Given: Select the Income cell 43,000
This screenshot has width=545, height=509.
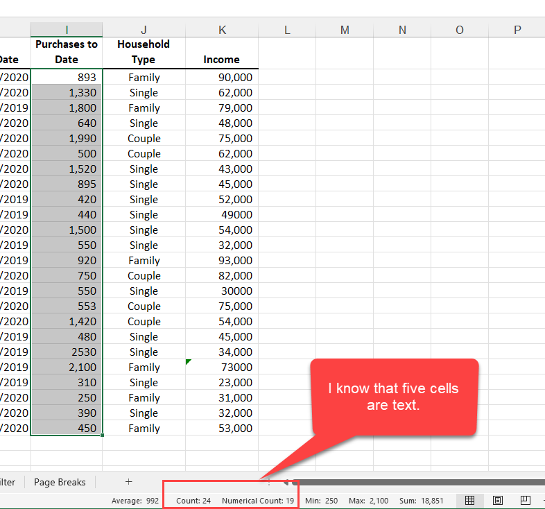Looking at the screenshot, I should click(x=222, y=169).
